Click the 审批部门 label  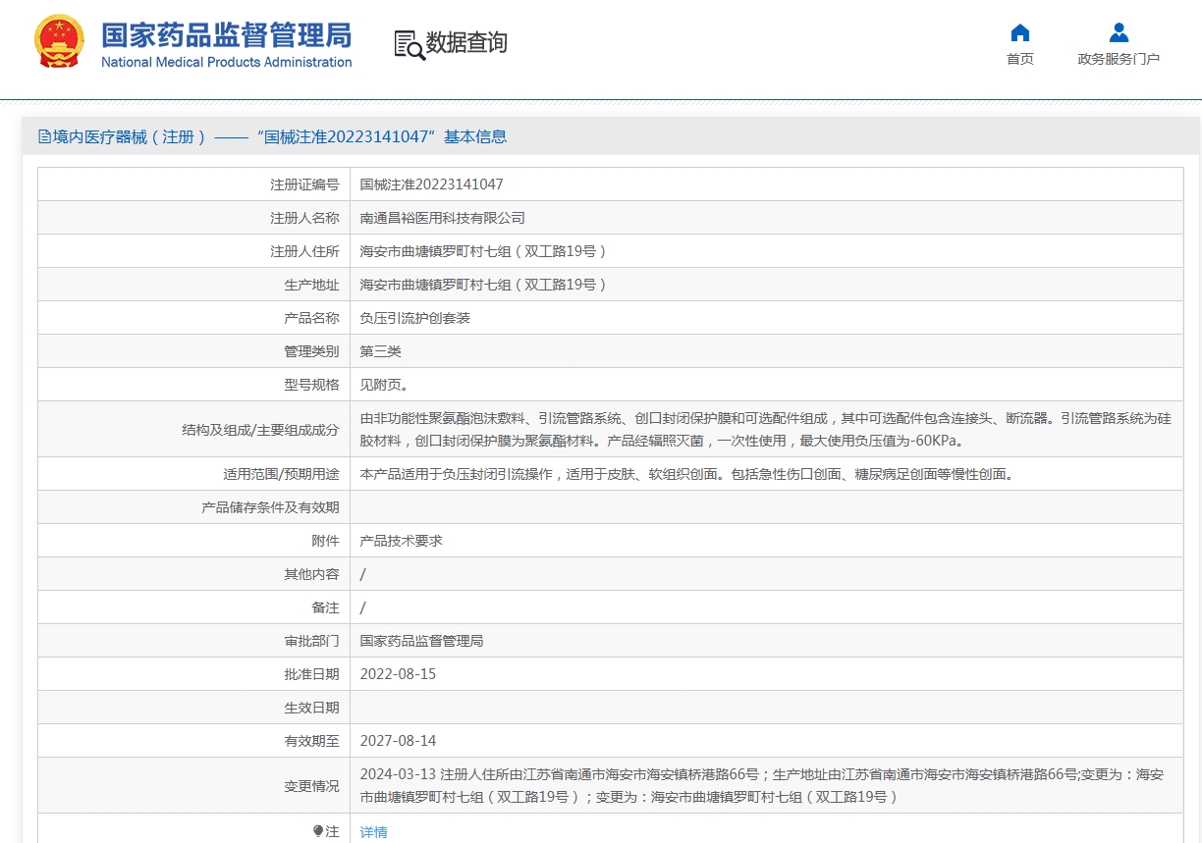tap(311, 641)
